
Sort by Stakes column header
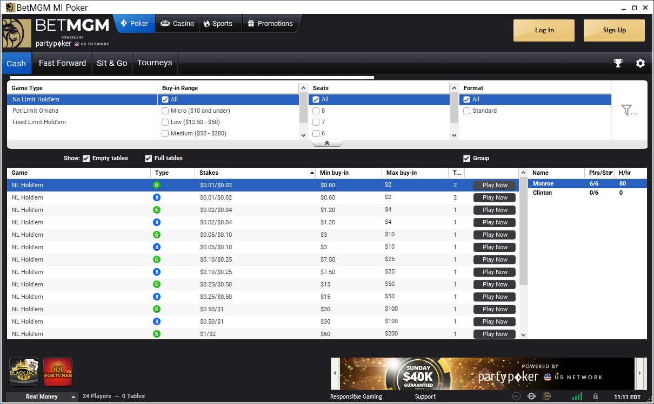pos(256,173)
